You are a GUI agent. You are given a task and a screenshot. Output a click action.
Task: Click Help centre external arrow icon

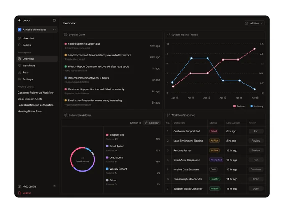[x=54, y=186]
